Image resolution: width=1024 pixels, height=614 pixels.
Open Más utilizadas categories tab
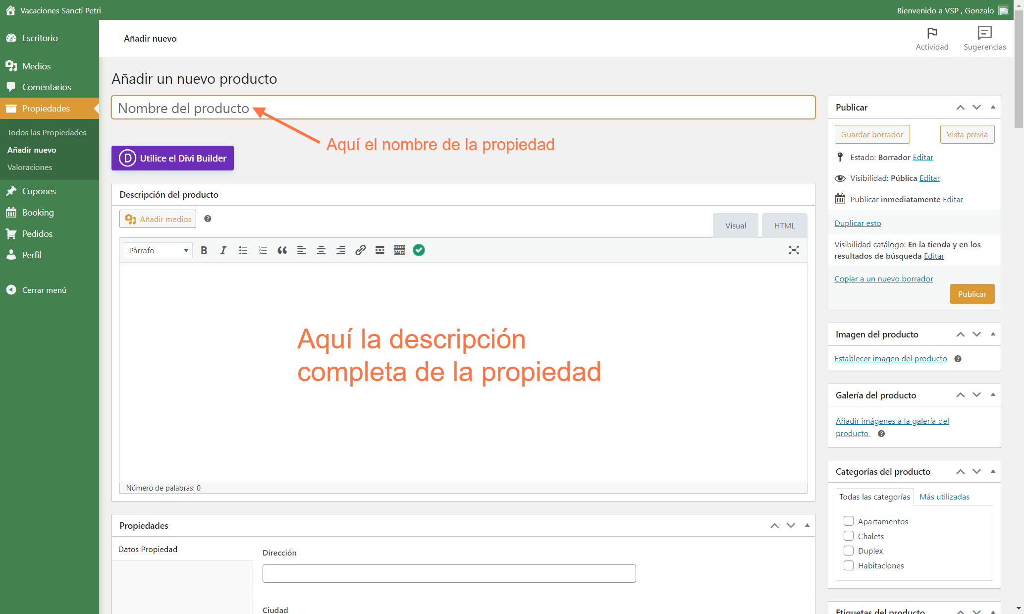pyautogui.click(x=944, y=497)
